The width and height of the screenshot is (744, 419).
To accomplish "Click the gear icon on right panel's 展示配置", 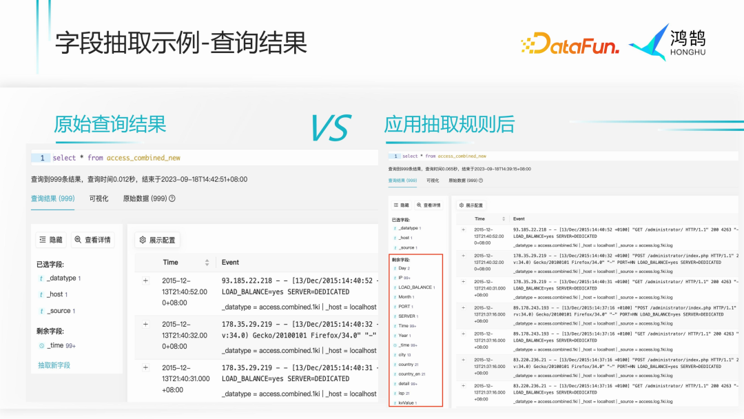I will [462, 205].
